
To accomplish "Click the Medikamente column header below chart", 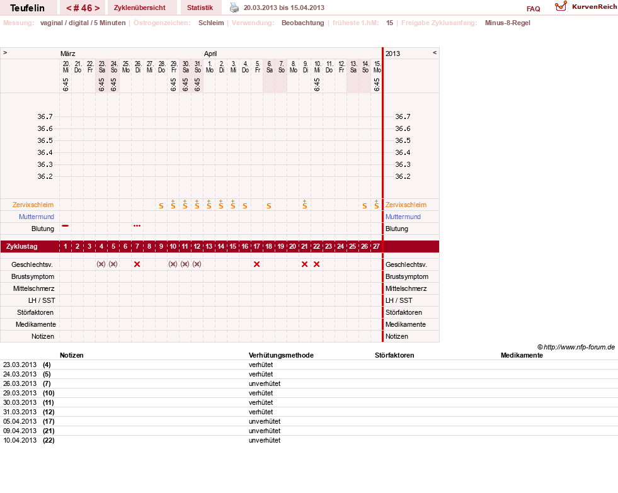I will click(522, 355).
